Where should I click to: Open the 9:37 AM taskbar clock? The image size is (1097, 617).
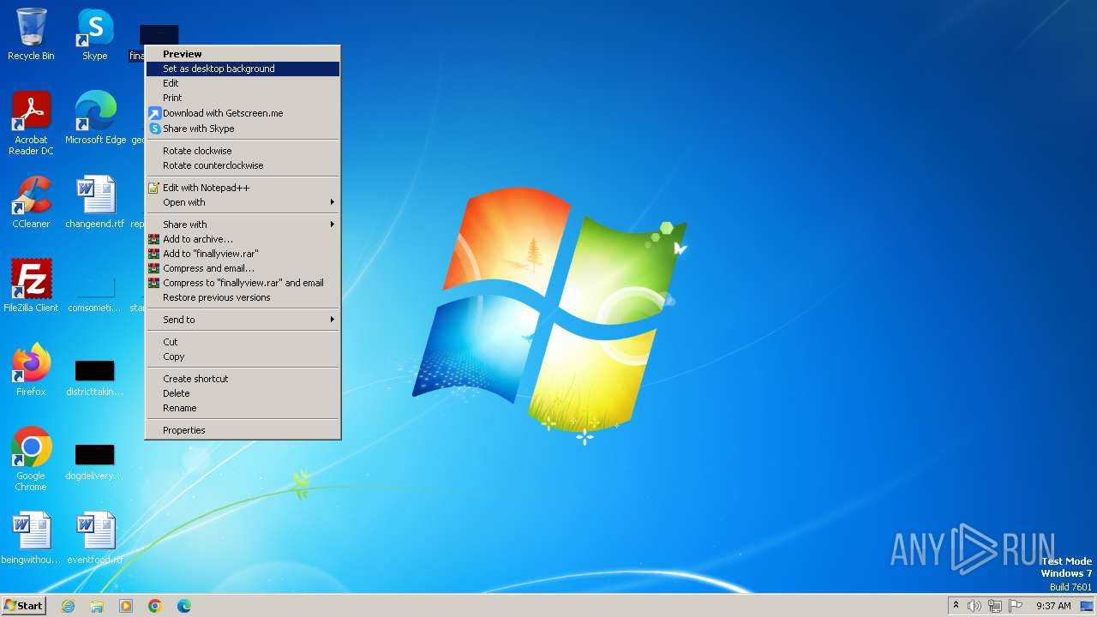pyautogui.click(x=1053, y=606)
